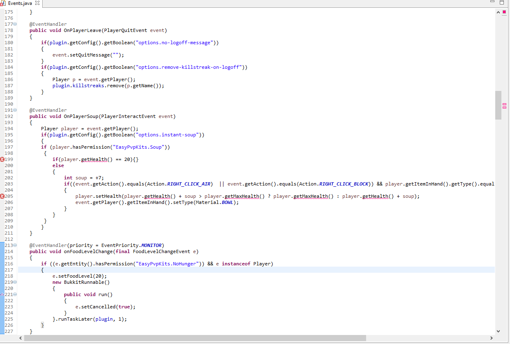Image resolution: width=510 pixels, height=344 pixels.
Task: Collapse the BukkitRunnable anonymous class at line 219
Action: point(15,282)
